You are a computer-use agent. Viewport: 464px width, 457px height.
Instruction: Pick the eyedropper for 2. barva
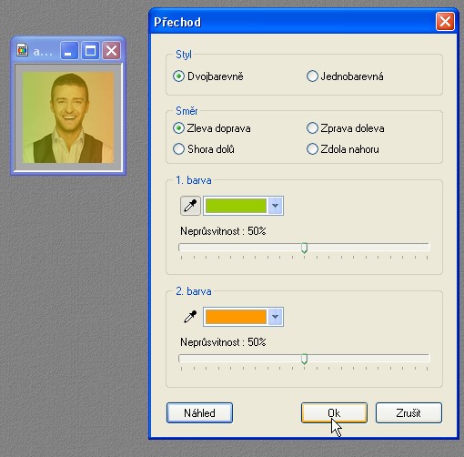(190, 317)
